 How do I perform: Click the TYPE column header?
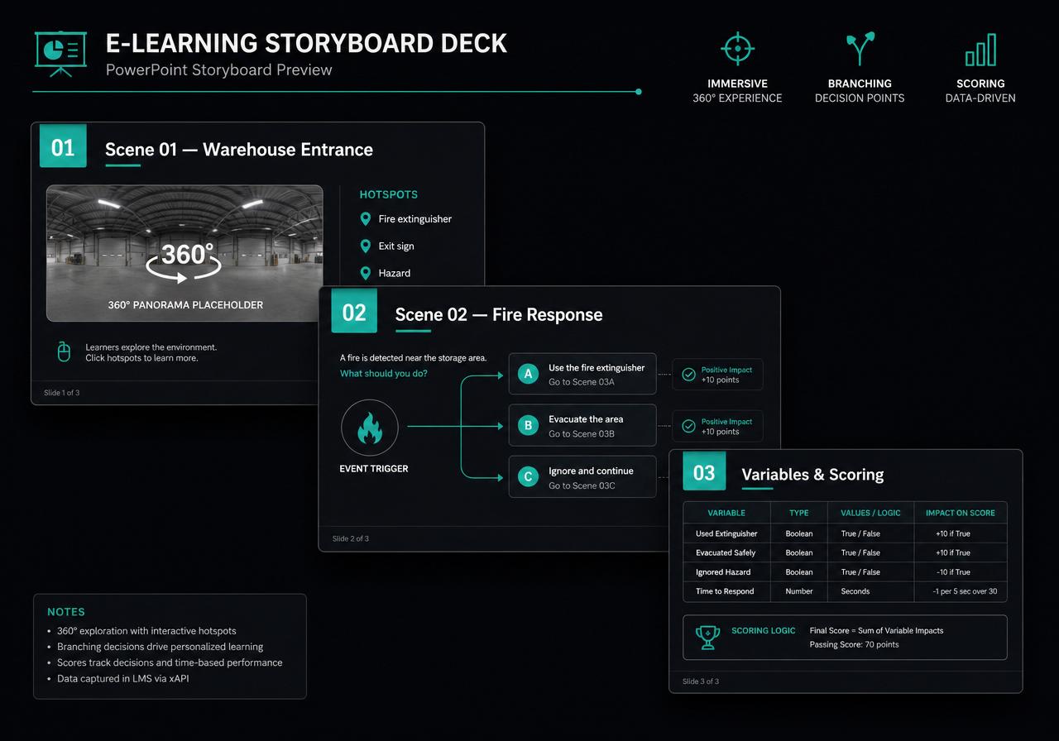click(799, 513)
